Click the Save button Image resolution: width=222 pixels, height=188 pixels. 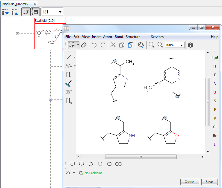(x=209, y=182)
